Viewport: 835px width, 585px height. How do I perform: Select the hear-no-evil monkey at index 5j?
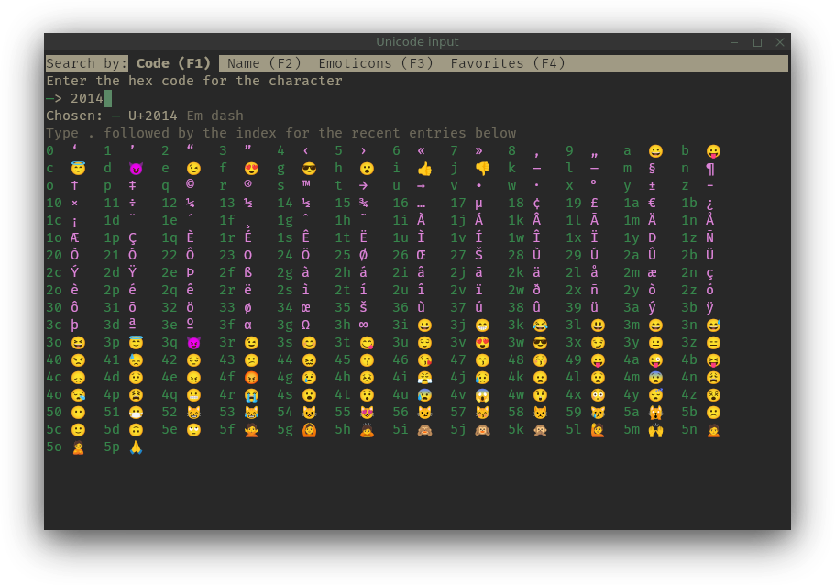[x=482, y=430]
